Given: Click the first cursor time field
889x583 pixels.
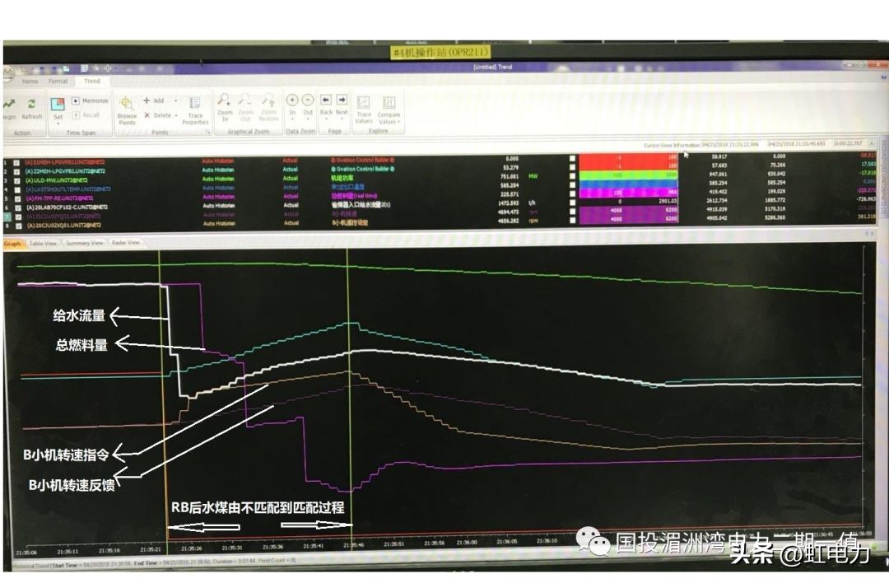Looking at the screenshot, I should pyautogui.click(x=729, y=145).
